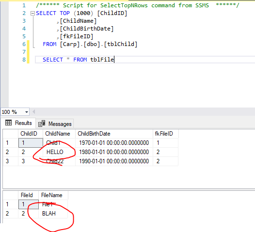Click the [Carp] database name on line 6
The width and height of the screenshot is (255, 232).
(70, 44)
